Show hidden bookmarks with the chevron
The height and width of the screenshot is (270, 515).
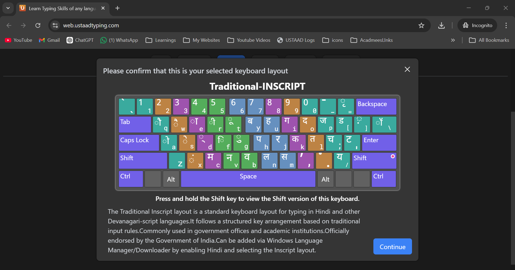(453, 40)
